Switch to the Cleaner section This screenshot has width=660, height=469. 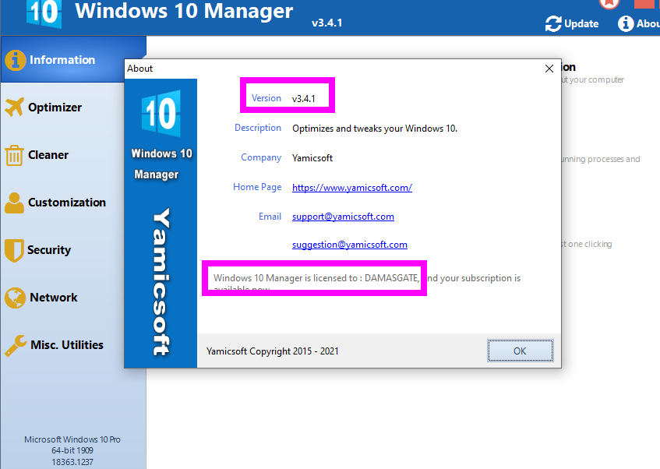(x=48, y=155)
